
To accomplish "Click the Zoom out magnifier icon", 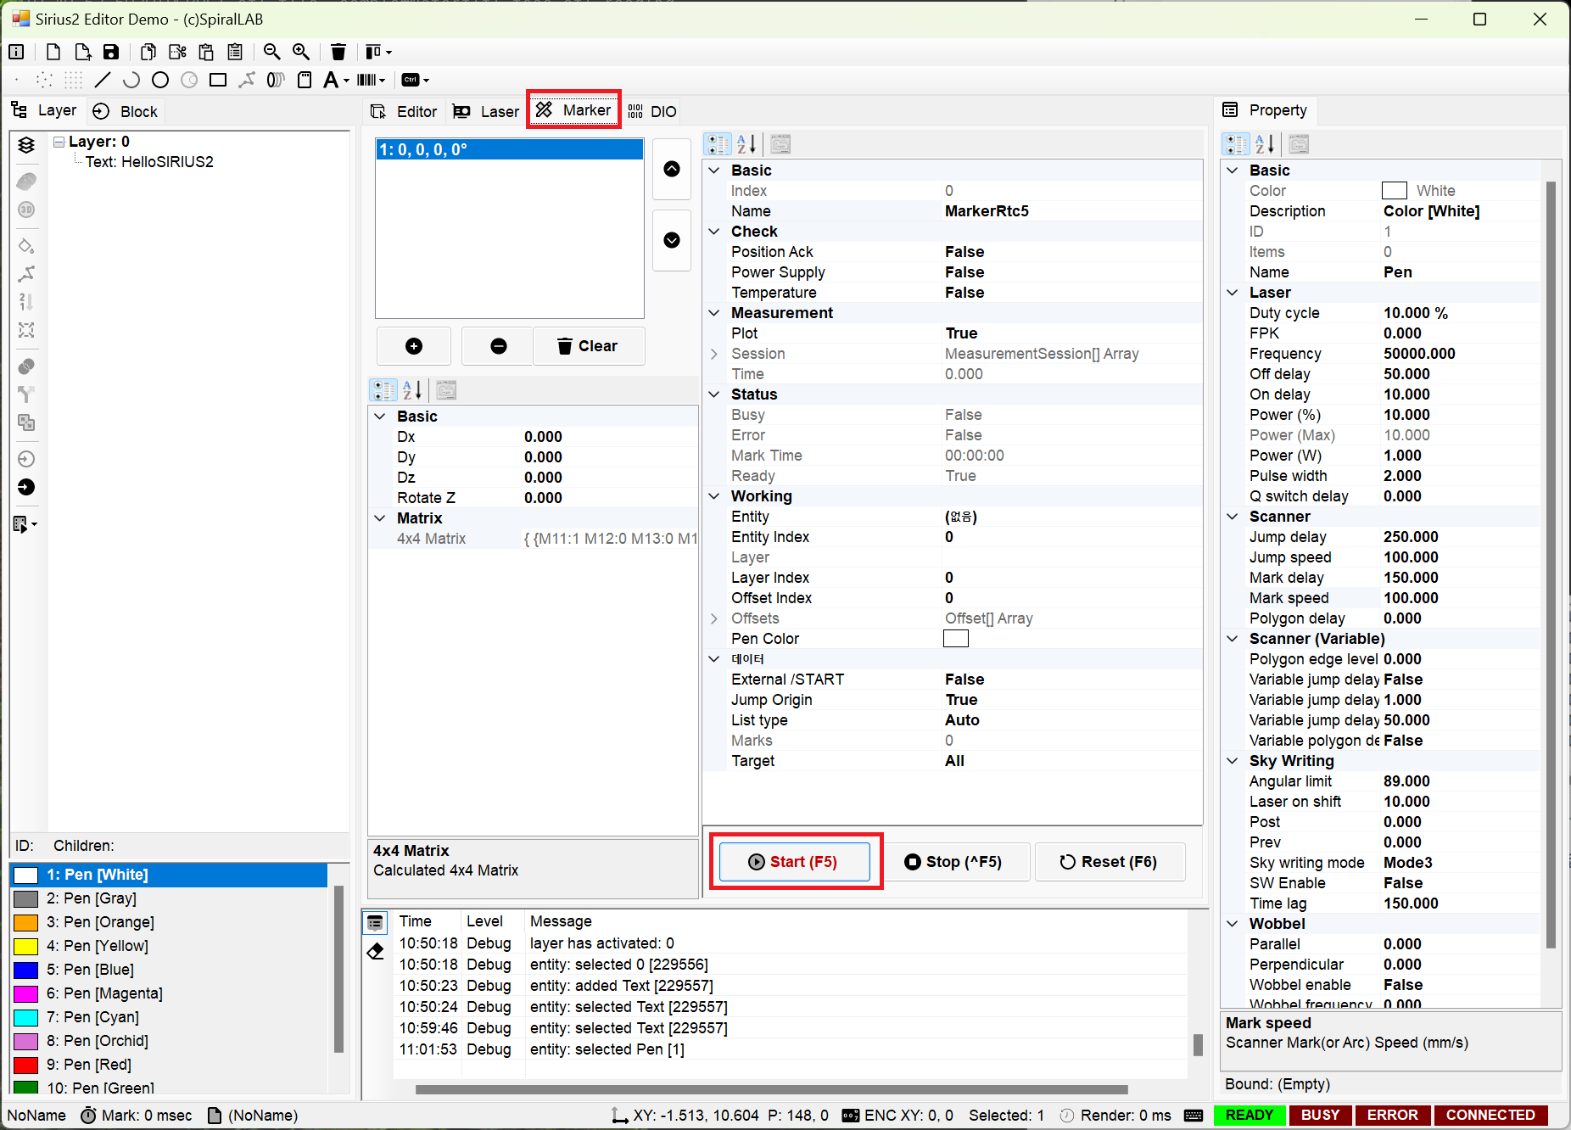I will pyautogui.click(x=272, y=52).
